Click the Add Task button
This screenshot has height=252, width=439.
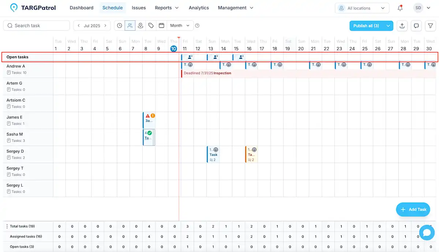click(413, 210)
